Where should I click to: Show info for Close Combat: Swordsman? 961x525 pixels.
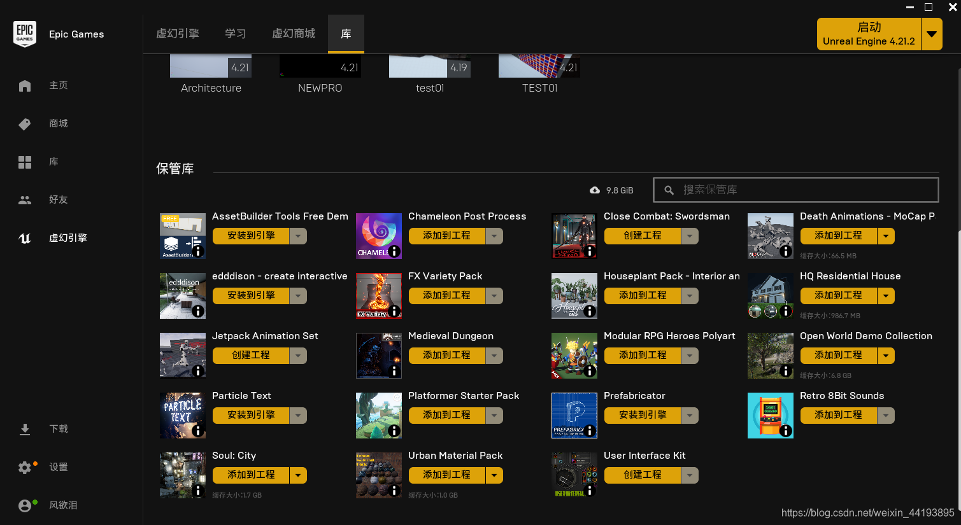pos(590,251)
